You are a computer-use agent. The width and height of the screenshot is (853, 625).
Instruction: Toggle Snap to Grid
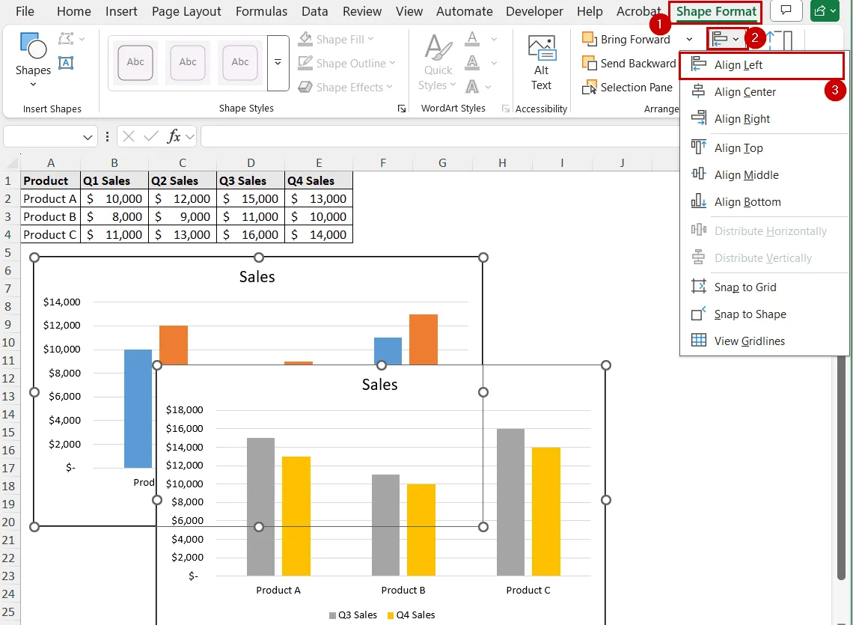[x=764, y=287]
